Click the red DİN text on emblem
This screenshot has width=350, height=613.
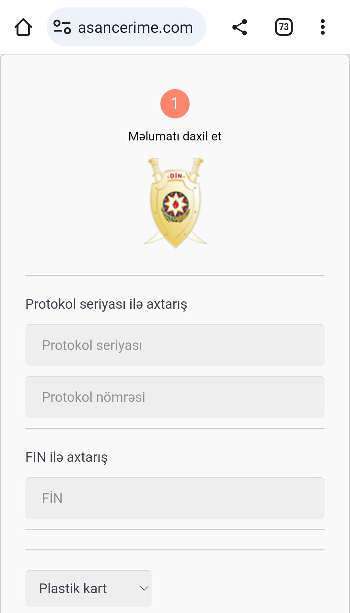pyautogui.click(x=176, y=176)
